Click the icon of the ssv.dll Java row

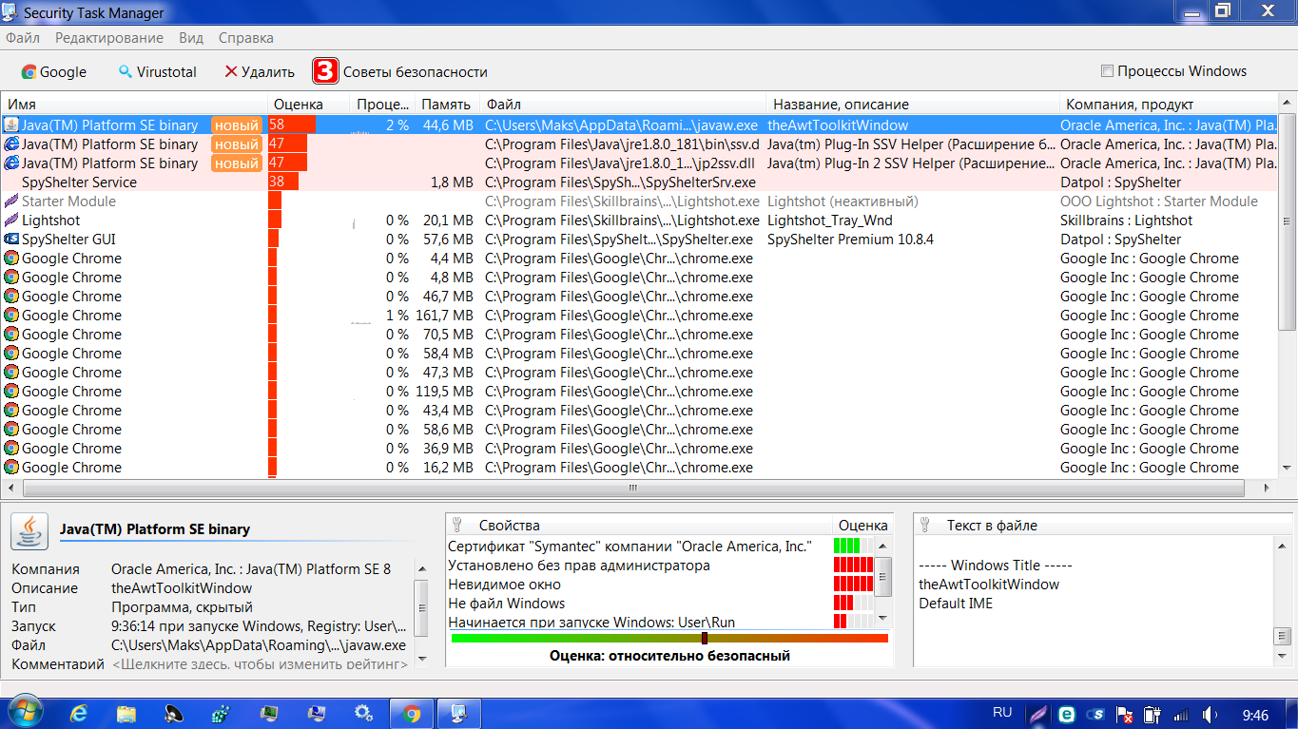click(11, 144)
